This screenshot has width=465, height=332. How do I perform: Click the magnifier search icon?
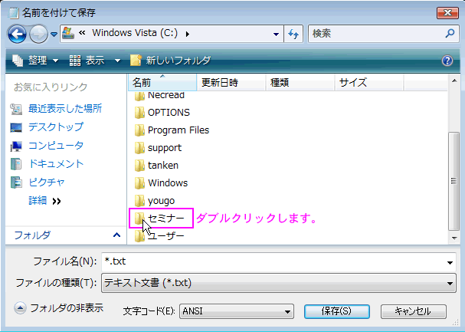450,33
